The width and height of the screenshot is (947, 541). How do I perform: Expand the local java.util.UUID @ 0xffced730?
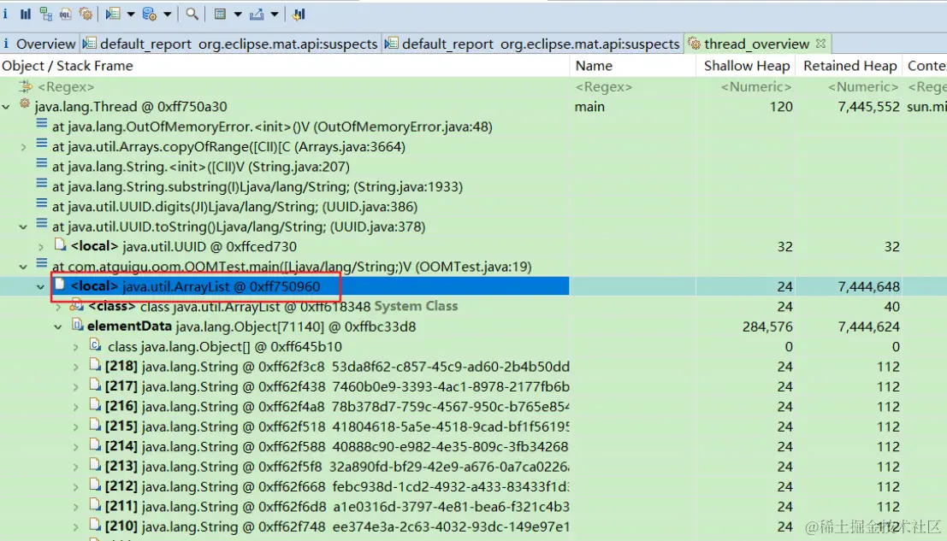pyautogui.click(x=41, y=247)
